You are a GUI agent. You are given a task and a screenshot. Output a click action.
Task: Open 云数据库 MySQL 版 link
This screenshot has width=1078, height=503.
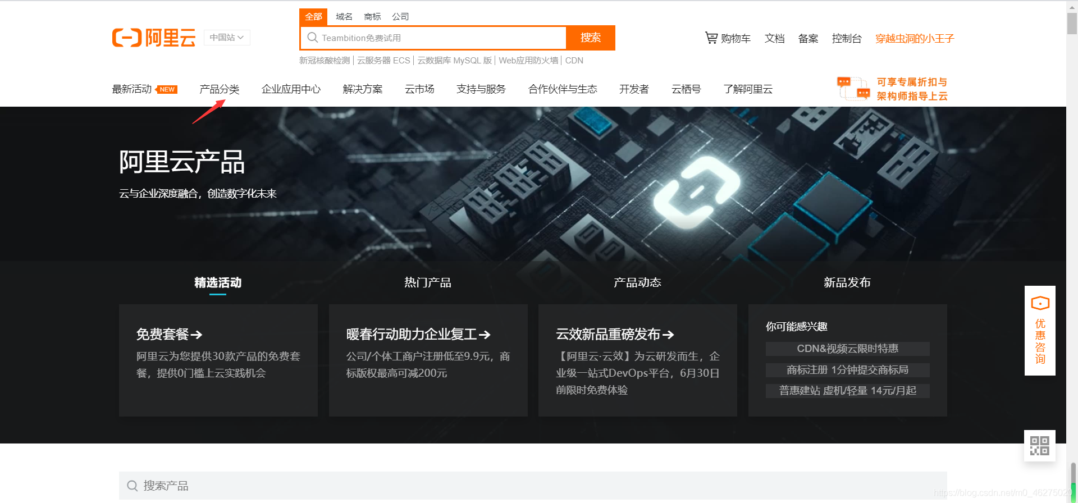(x=455, y=61)
